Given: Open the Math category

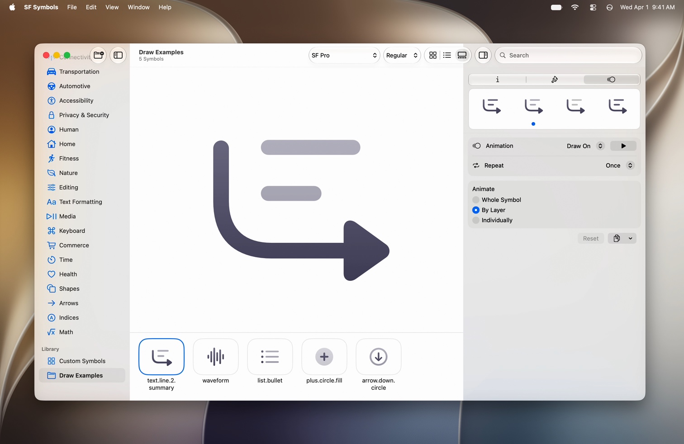Looking at the screenshot, I should (x=82, y=332).
